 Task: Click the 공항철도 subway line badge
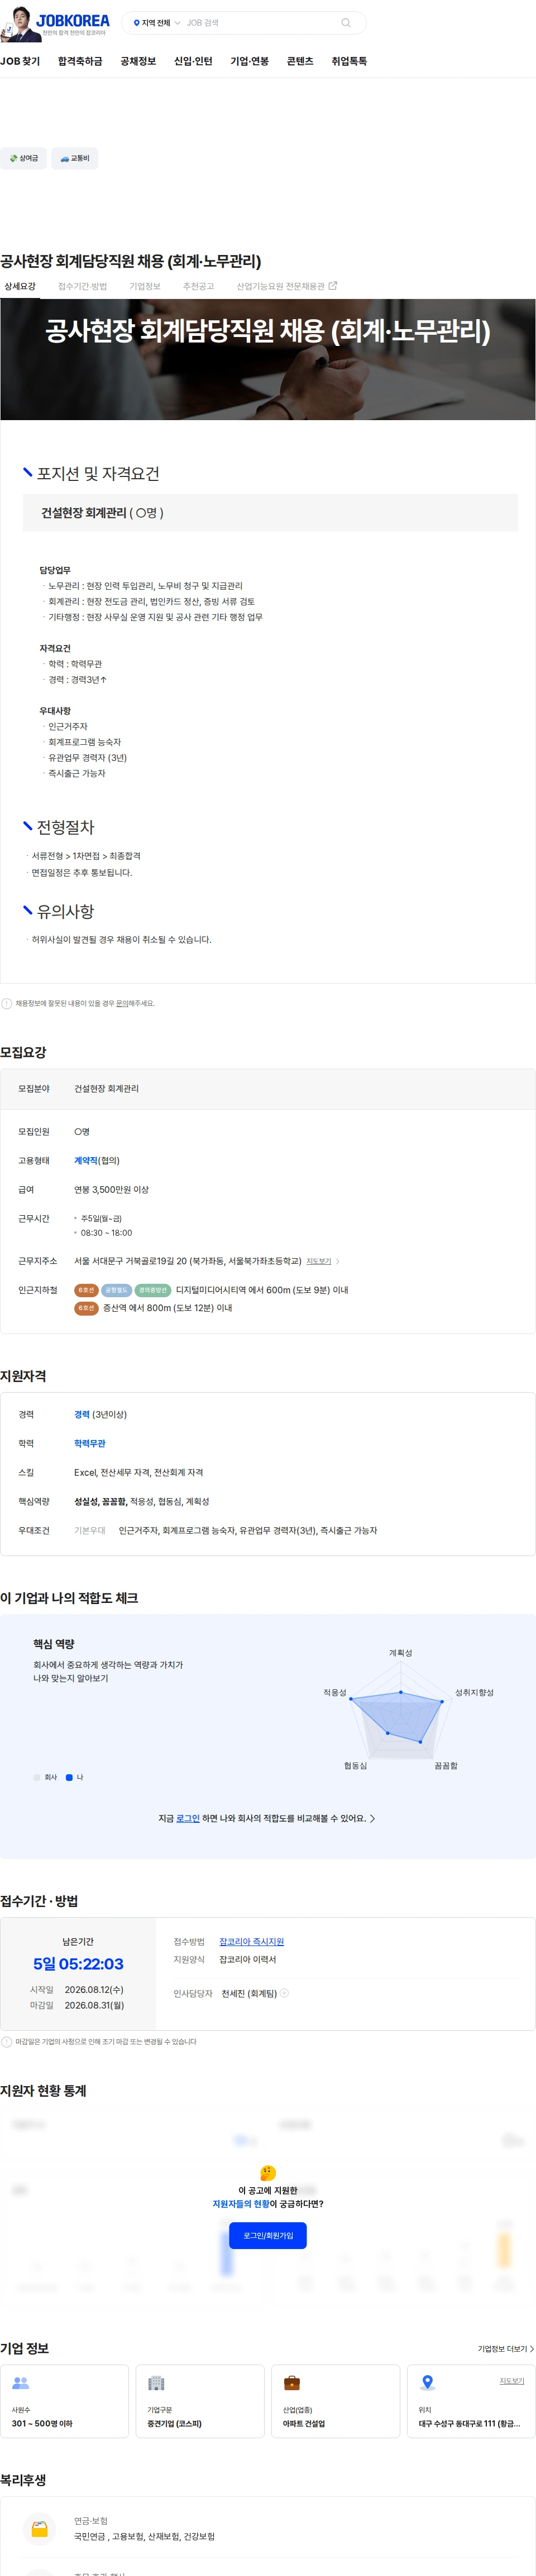click(x=116, y=1290)
